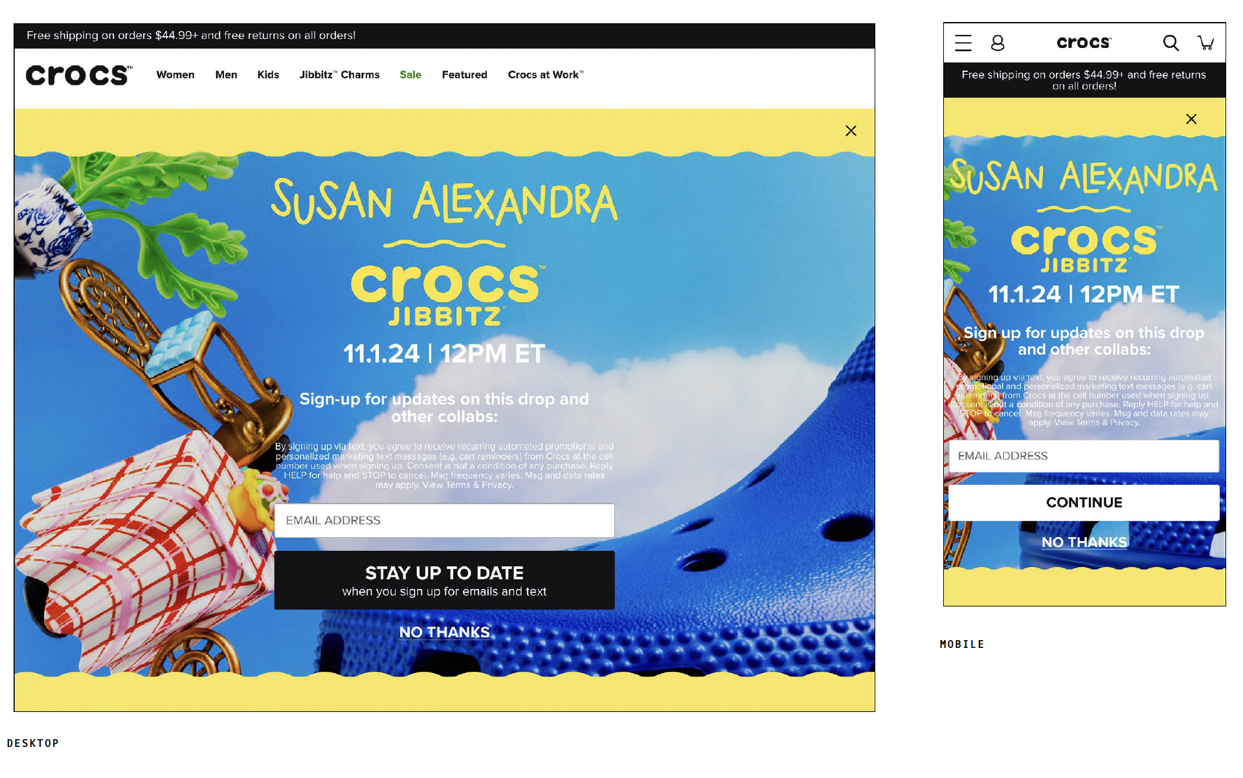Open the Featured menu
Viewport: 1243px width, 778px height.
click(464, 75)
